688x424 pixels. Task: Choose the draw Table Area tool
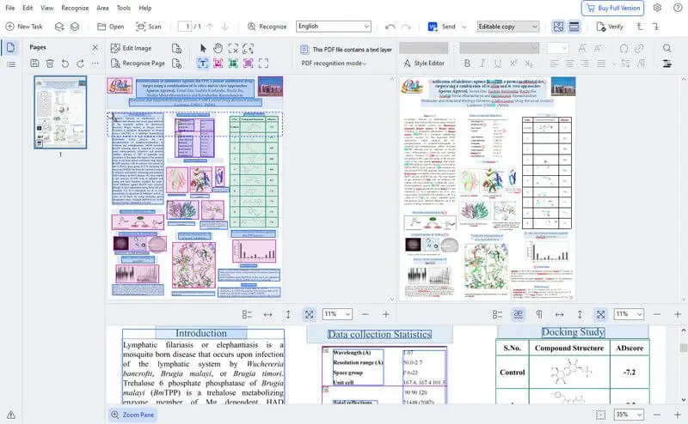tap(233, 64)
